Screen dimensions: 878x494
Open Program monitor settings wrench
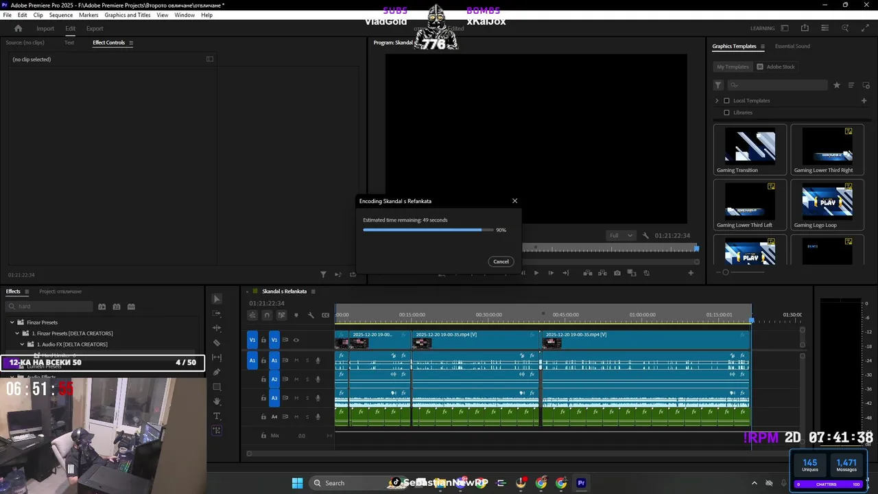tap(645, 235)
